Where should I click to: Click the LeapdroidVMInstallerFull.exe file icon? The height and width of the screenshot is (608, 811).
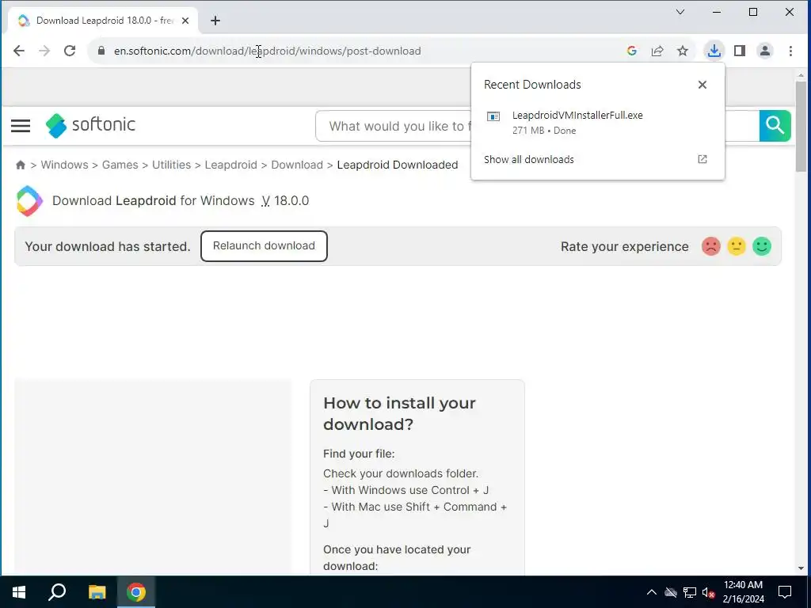coord(493,117)
